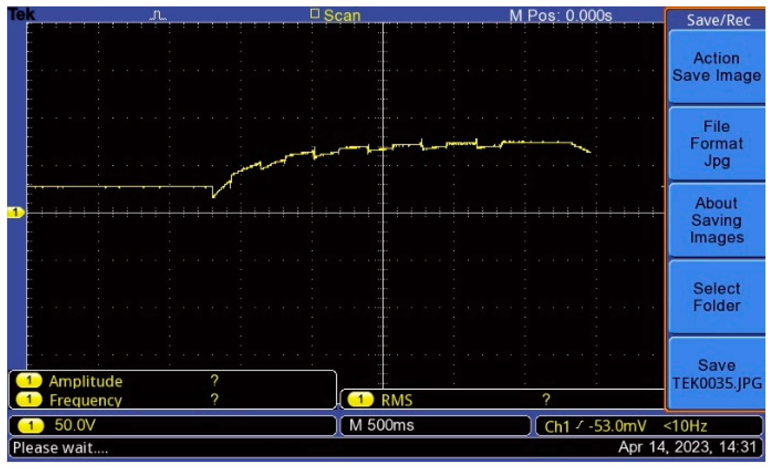Click the Tek logo
The image size is (774, 469).
[21, 15]
